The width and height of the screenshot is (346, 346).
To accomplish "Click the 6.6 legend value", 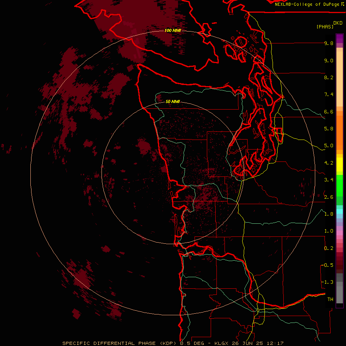I will (329, 111).
